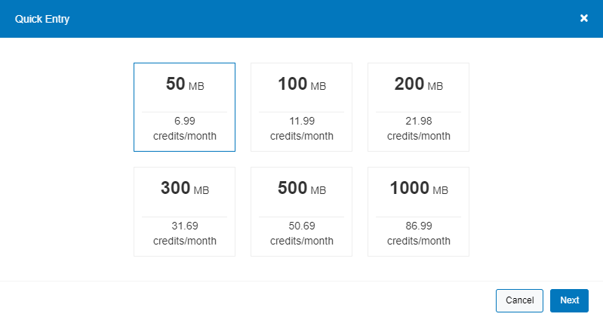Click the bold 500 heading number

[292, 188]
